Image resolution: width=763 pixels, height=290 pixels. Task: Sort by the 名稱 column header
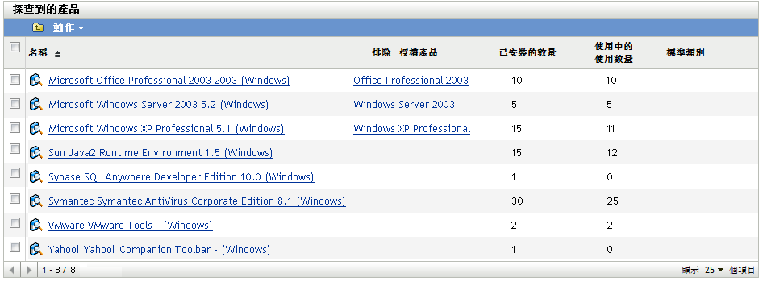38,53
